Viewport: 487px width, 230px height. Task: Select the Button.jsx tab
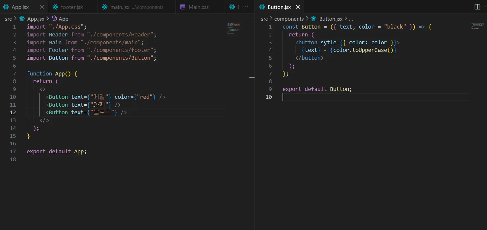[x=280, y=7]
